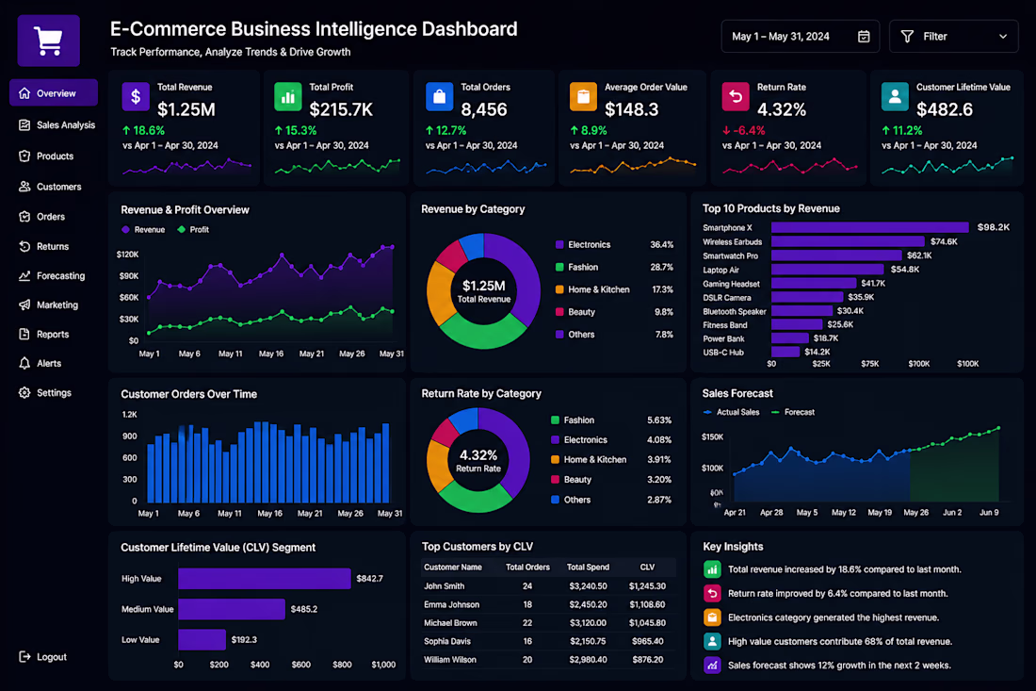Click the 4.32% Return Rate card value
Screen dimensions: 1036x691
[x=782, y=109]
